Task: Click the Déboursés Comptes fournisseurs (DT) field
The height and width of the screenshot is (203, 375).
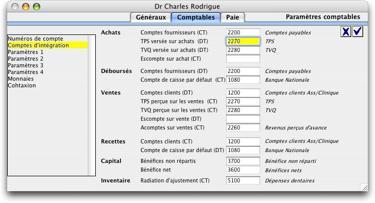Action: [243, 71]
